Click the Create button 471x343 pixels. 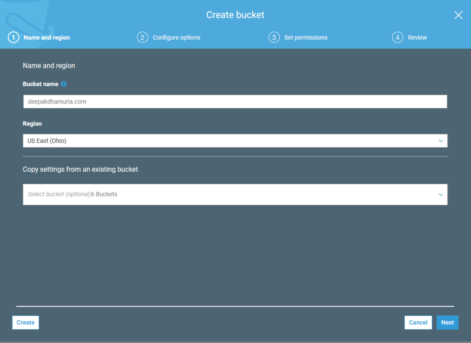coord(26,323)
